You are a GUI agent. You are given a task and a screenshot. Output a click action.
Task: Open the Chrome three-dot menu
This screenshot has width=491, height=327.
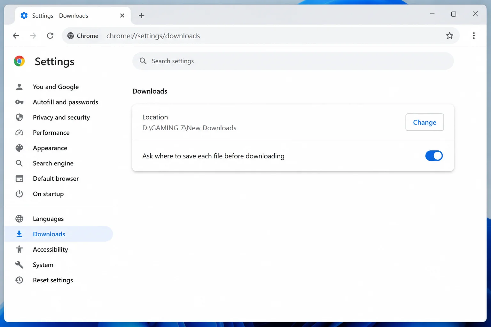click(x=474, y=36)
